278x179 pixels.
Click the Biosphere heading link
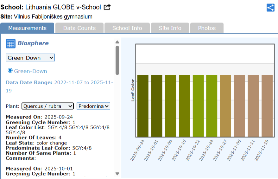(33, 43)
